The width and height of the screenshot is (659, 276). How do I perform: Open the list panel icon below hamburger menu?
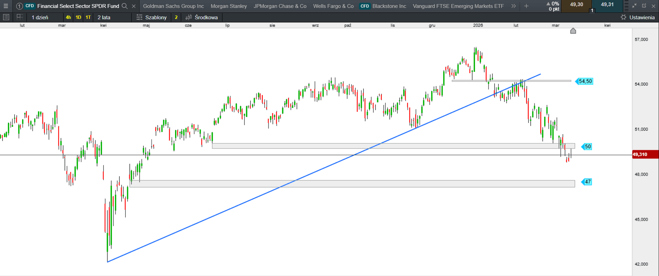pos(6,17)
